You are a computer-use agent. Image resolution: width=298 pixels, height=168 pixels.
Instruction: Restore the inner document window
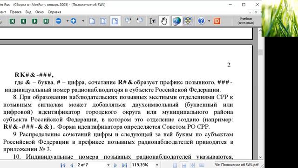tap(256, 12)
